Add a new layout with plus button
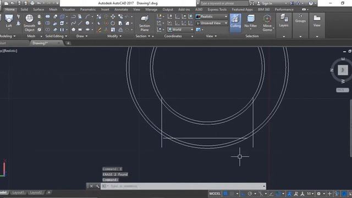352x198 pixels. pyautogui.click(x=49, y=192)
